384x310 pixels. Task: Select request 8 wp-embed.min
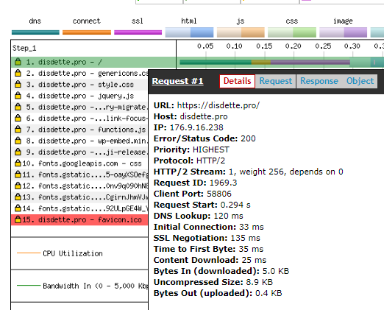pos(79,141)
